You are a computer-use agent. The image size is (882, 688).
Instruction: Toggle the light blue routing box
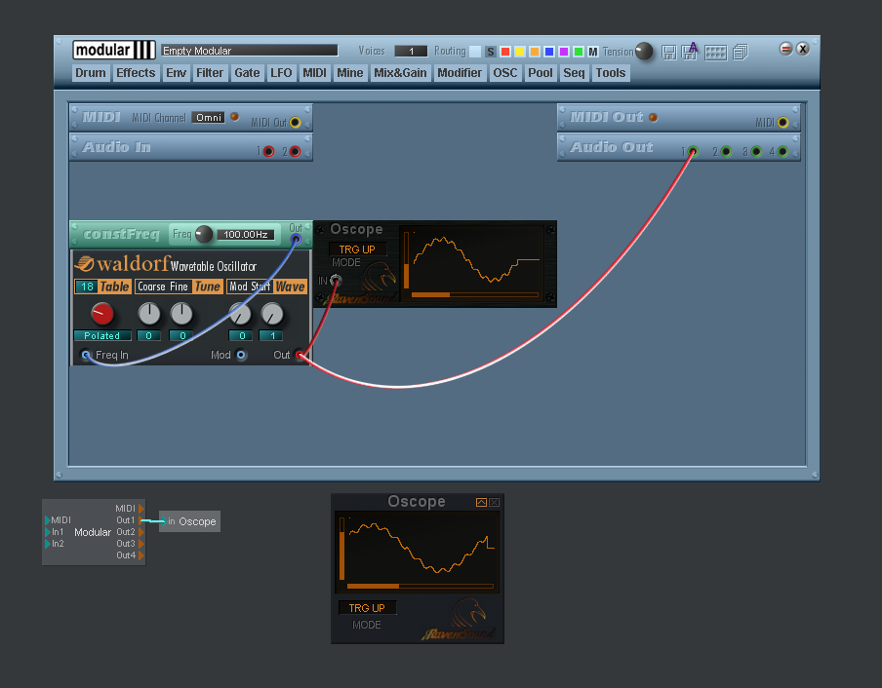475,52
